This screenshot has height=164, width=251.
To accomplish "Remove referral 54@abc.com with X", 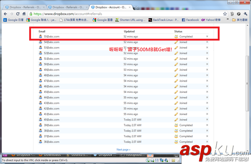I will 207,42.
